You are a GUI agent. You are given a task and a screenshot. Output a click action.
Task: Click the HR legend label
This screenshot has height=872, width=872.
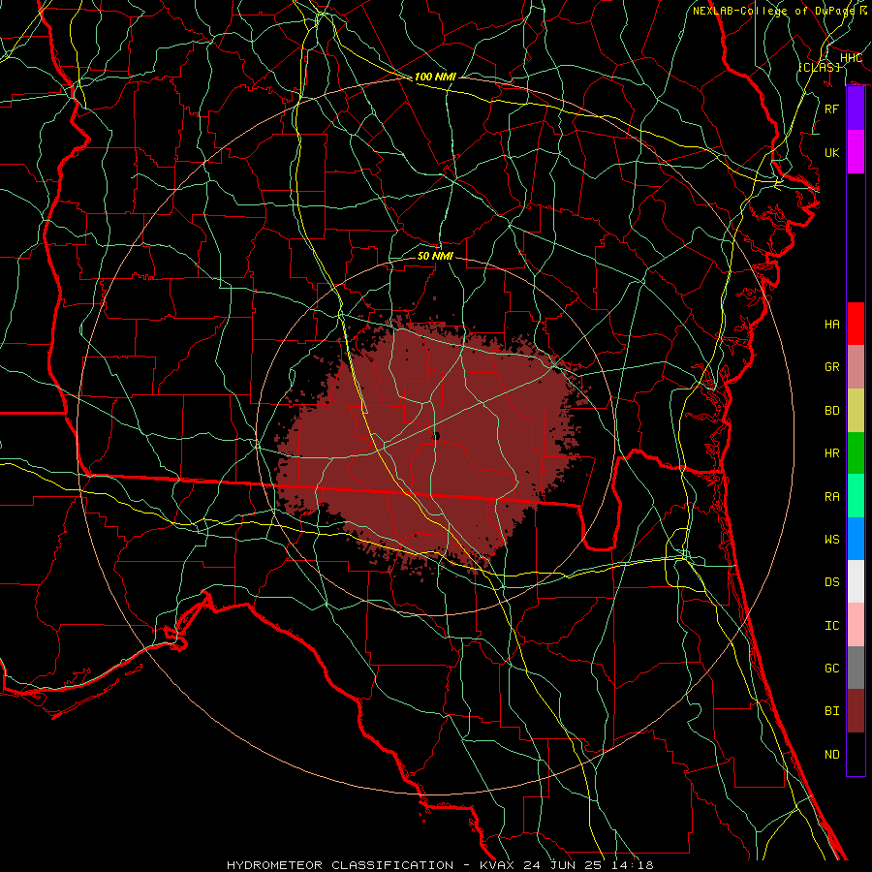point(831,453)
